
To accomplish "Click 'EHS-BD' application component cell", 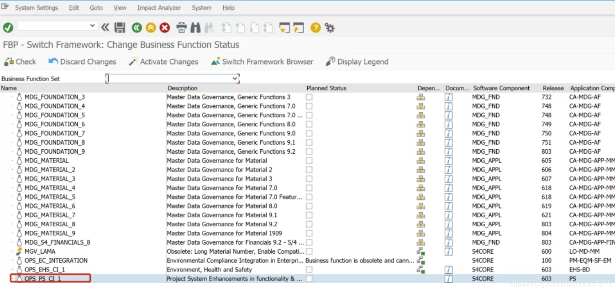I will (x=579, y=270).
